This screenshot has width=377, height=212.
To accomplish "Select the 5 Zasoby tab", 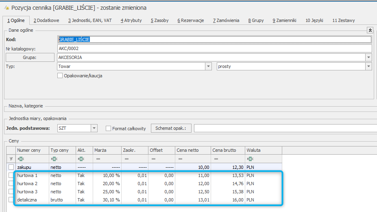I will [160, 20].
